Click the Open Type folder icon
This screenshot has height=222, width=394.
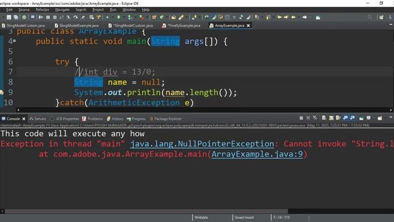174,17
